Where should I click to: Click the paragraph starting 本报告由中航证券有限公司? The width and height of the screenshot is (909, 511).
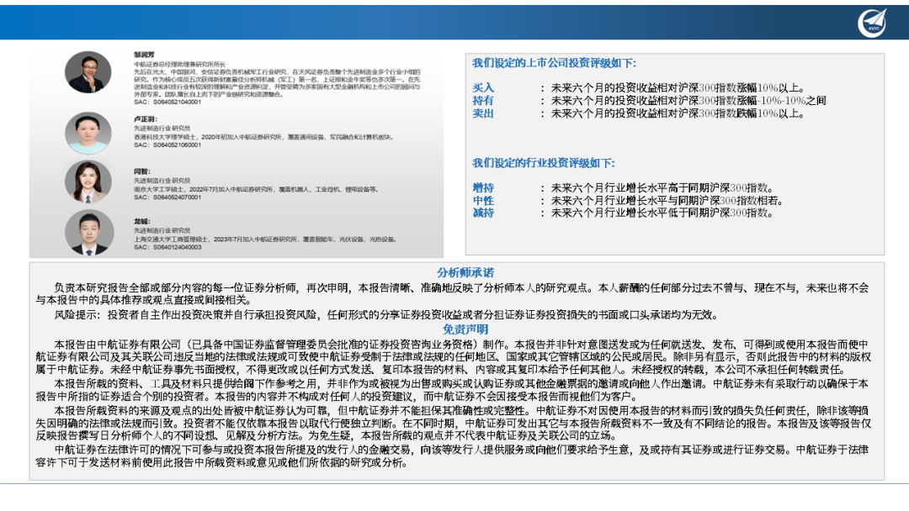pyautogui.click(x=454, y=357)
